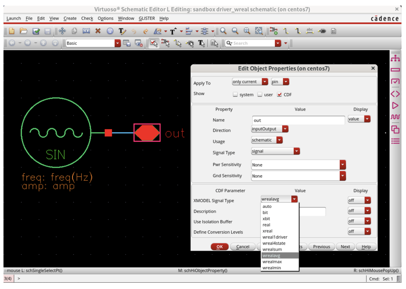This screenshot has width=406, height=289.
Task: Enable the system checkbox in Show
Action: [x=235, y=95]
